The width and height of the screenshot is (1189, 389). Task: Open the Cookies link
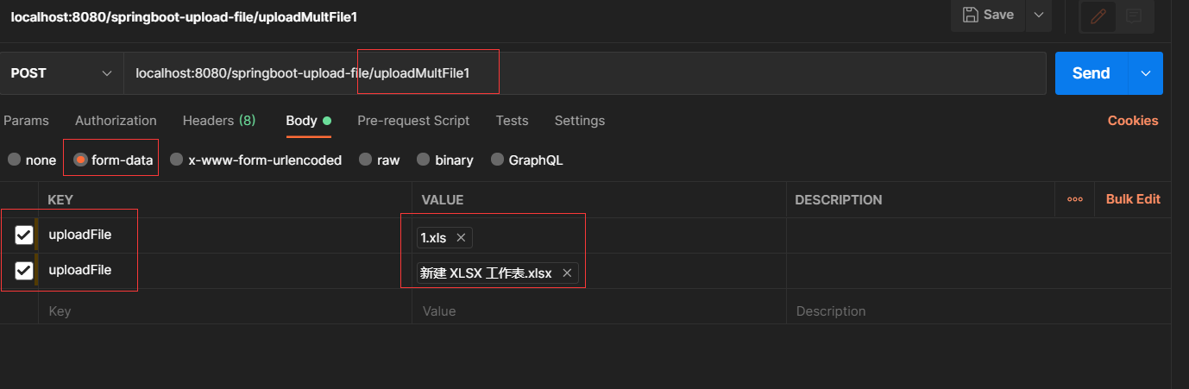pyautogui.click(x=1133, y=121)
